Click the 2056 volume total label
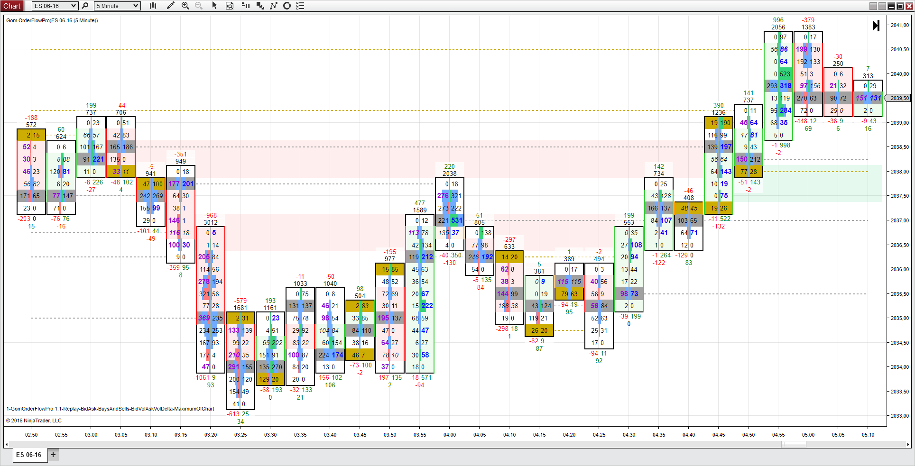 click(x=778, y=27)
